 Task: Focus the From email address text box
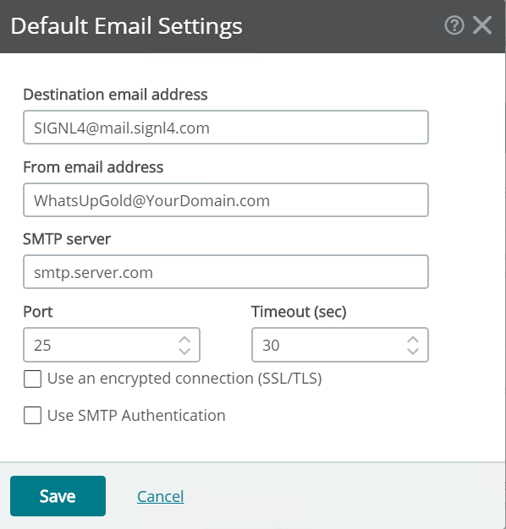(x=226, y=200)
